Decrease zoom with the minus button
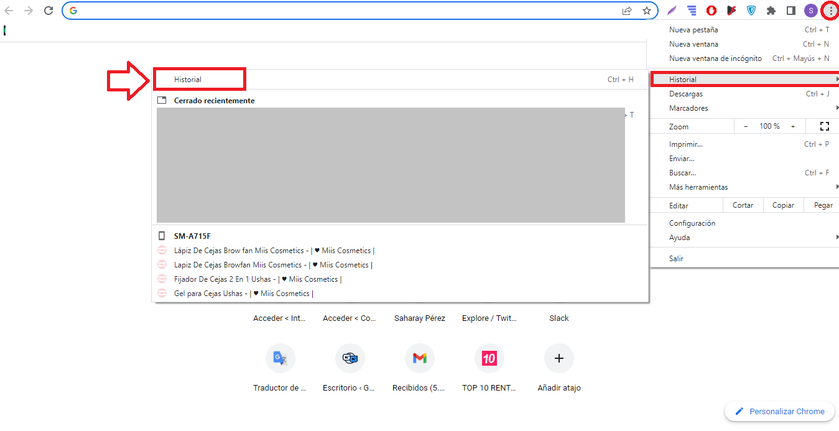Screen dimensions: 839x431 point(746,126)
